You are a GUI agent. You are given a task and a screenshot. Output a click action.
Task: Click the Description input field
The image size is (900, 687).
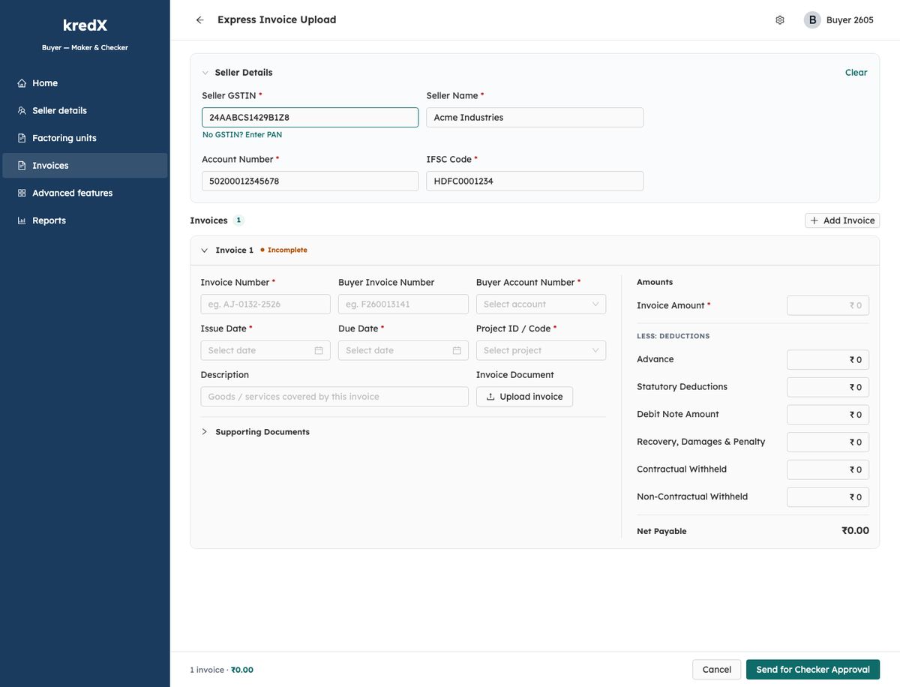pos(334,397)
